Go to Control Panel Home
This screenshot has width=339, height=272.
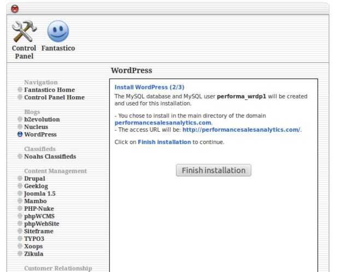pyautogui.click(x=54, y=97)
